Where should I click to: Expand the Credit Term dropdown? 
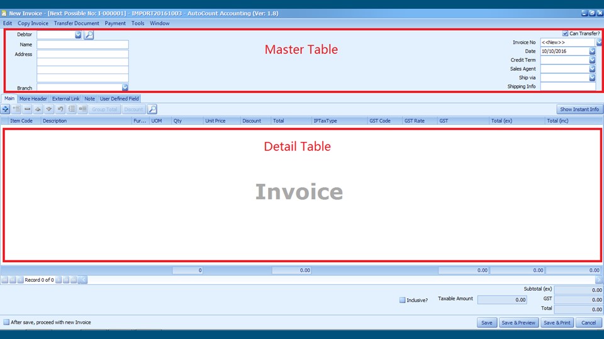click(x=592, y=60)
